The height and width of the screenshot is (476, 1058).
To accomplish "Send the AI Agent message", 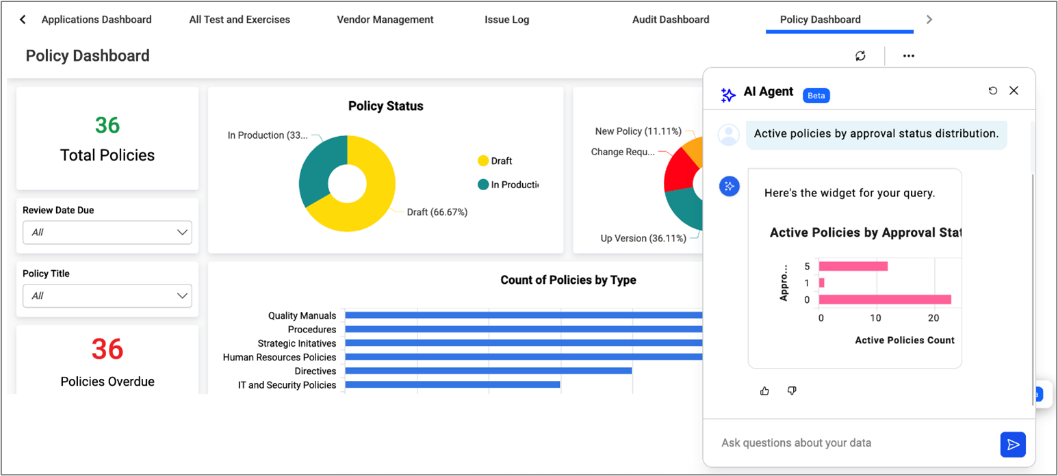I will [x=1012, y=444].
